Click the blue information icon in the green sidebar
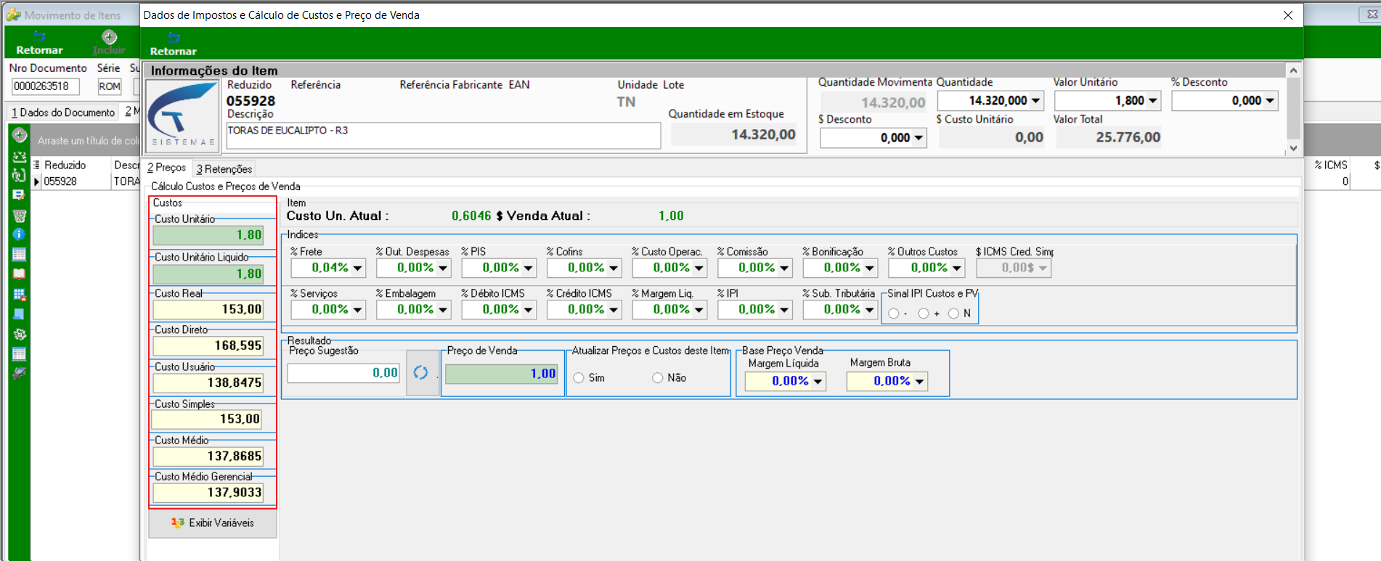This screenshot has width=1381, height=561. tap(20, 234)
